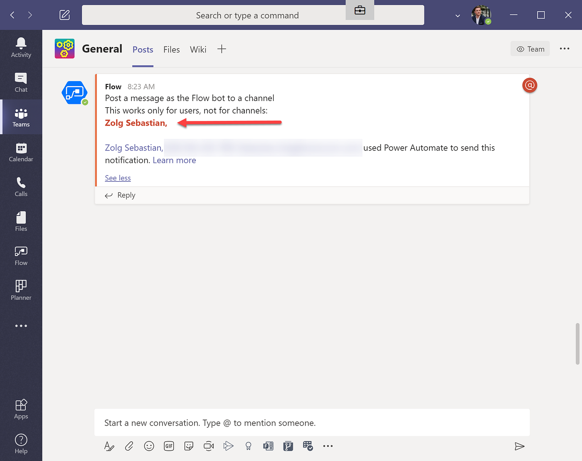Viewport: 582px width, 461px height.
Task: Attach a file using the paperclip icon
Action: point(129,446)
